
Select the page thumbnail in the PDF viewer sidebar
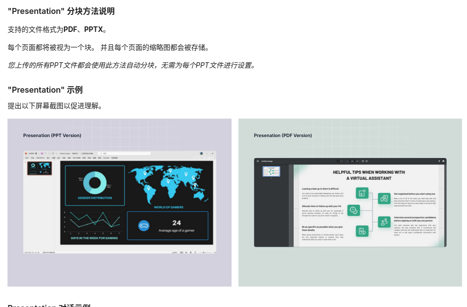271,171
